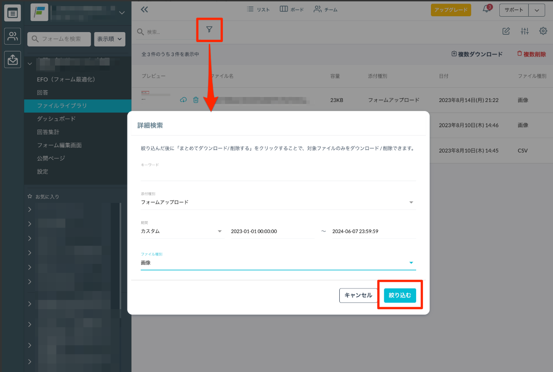
Task: Click the 絞り込む button
Action: coord(400,295)
